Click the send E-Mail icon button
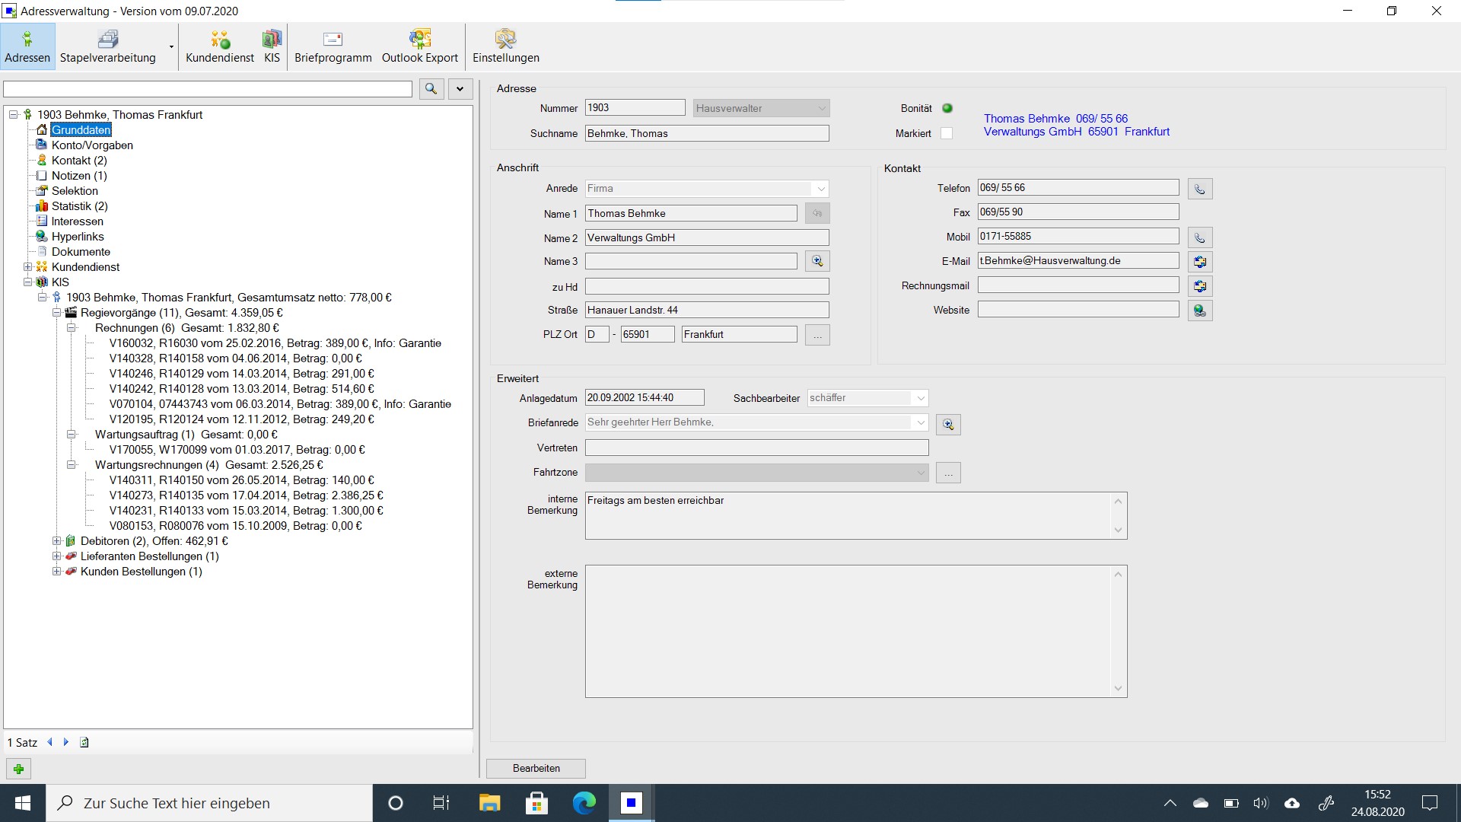 tap(1199, 262)
